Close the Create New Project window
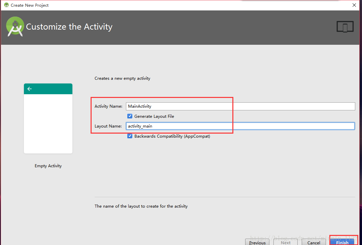 (354, 5)
